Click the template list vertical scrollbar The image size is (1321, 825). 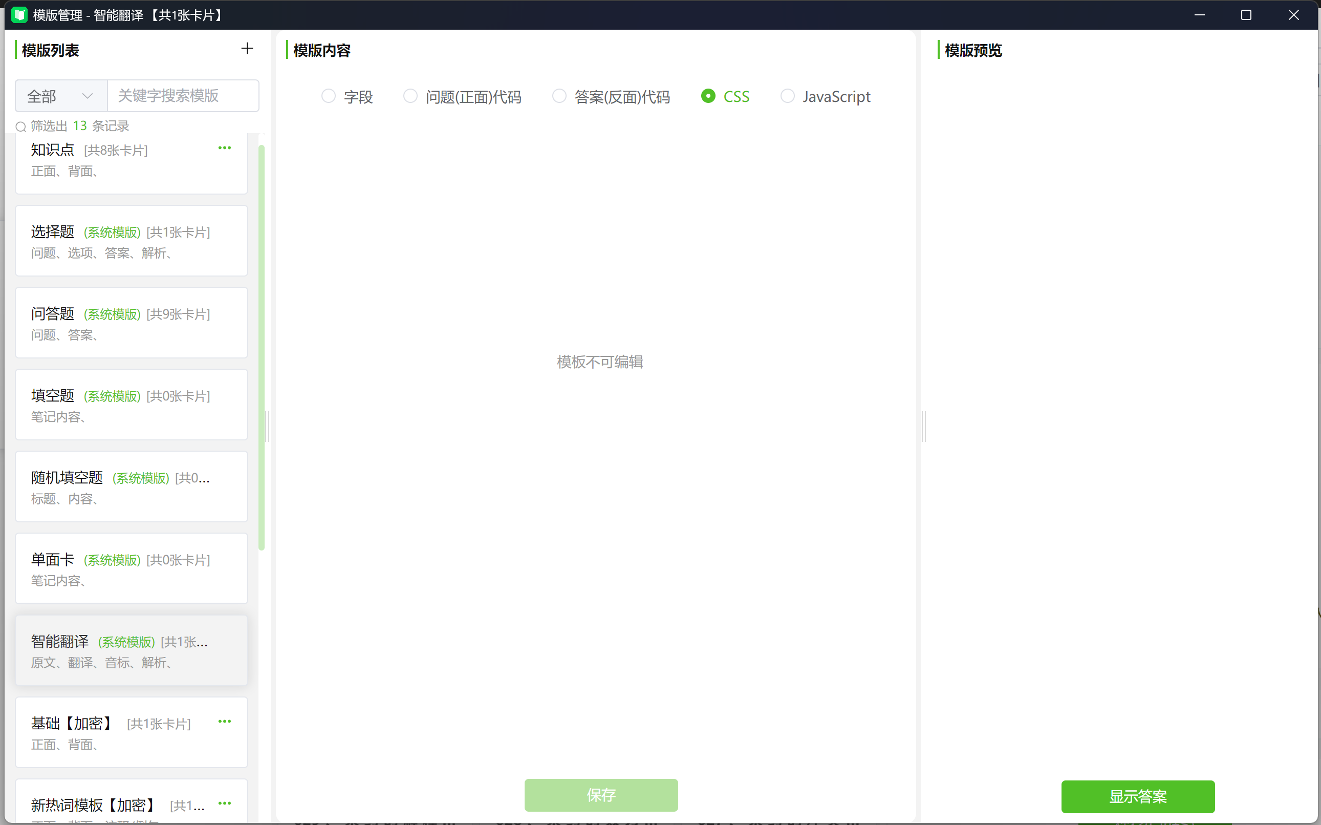[x=262, y=348]
